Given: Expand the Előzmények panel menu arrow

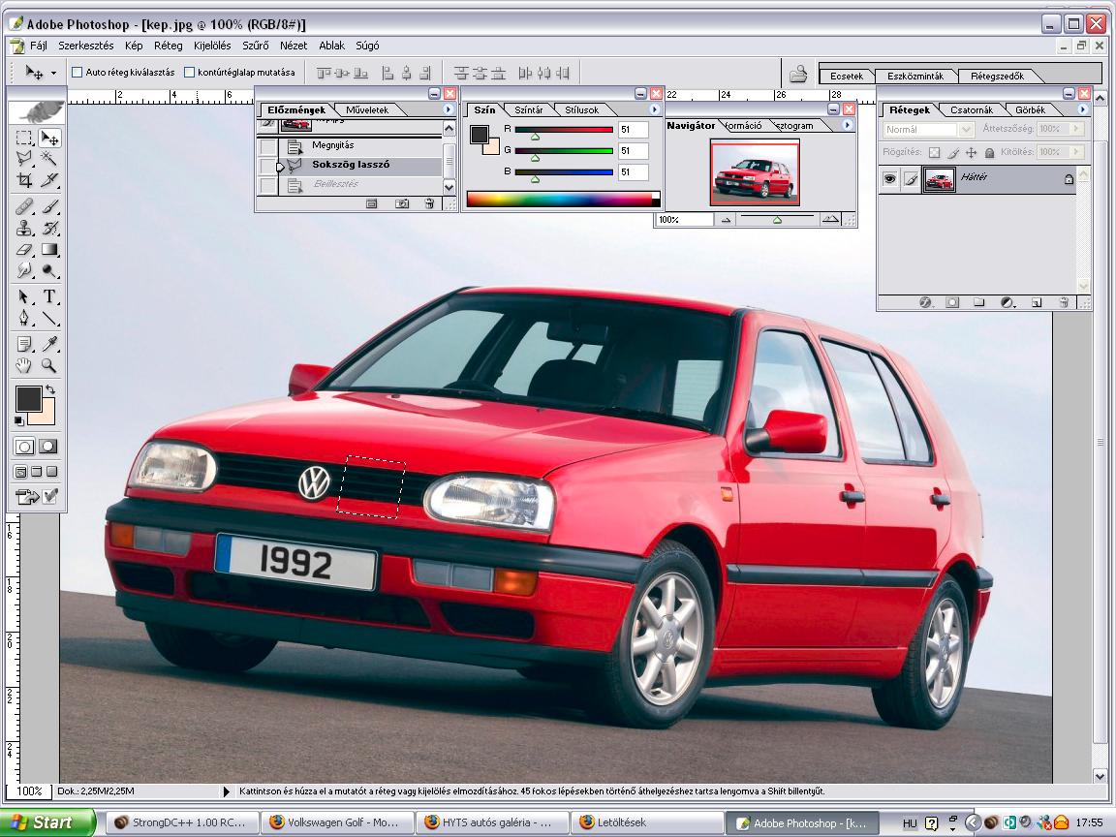Looking at the screenshot, I should (449, 109).
